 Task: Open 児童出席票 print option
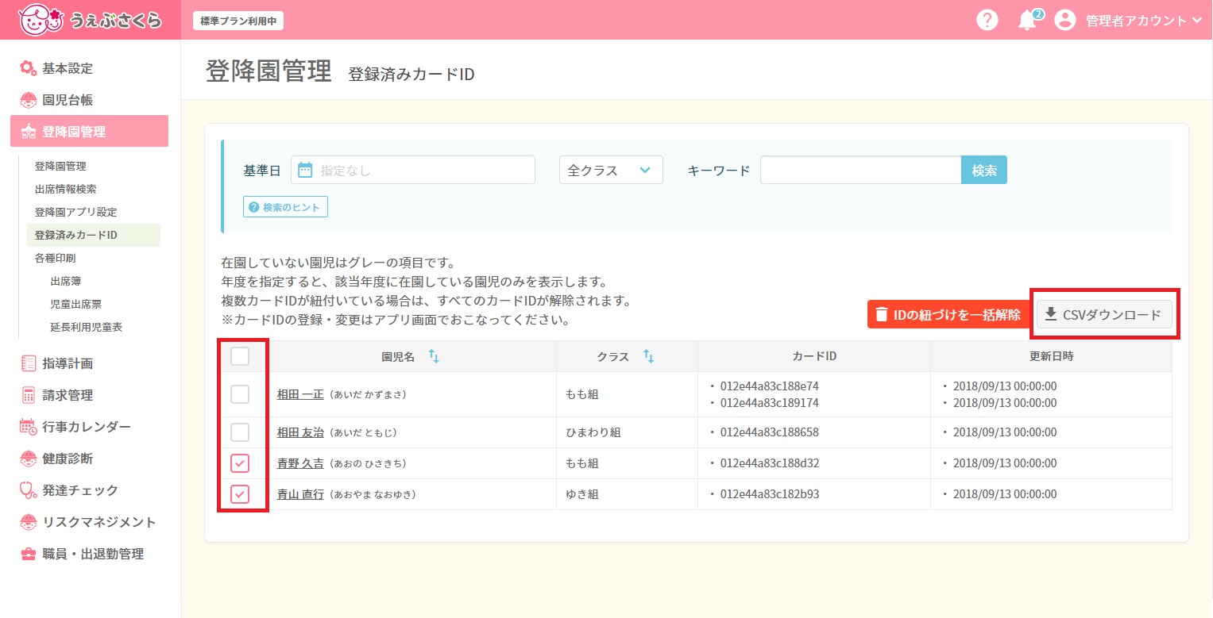click(75, 304)
